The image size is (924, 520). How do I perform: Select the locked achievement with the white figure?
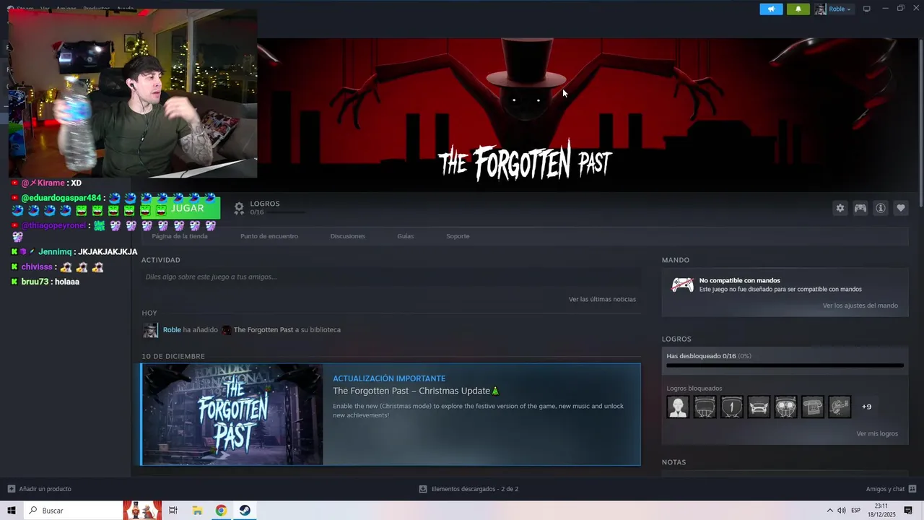[x=678, y=407]
